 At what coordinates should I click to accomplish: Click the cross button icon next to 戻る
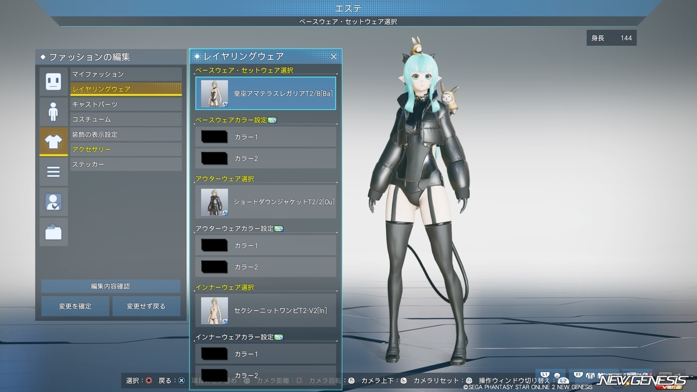click(181, 381)
